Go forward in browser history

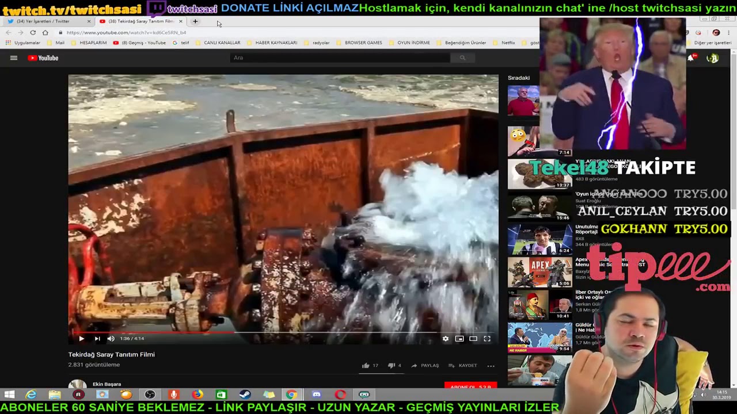tap(21, 33)
